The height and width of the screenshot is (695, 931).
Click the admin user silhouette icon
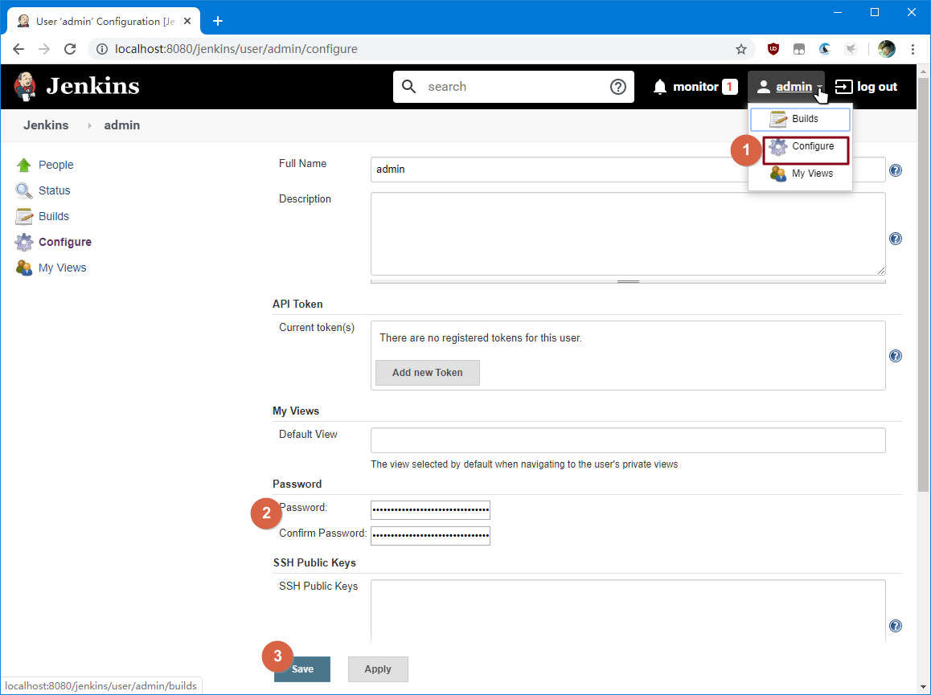(764, 87)
